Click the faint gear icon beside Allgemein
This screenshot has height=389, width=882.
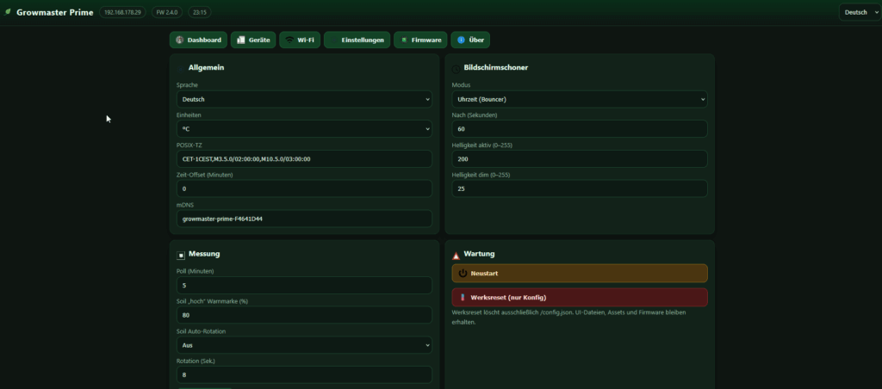pyautogui.click(x=181, y=69)
